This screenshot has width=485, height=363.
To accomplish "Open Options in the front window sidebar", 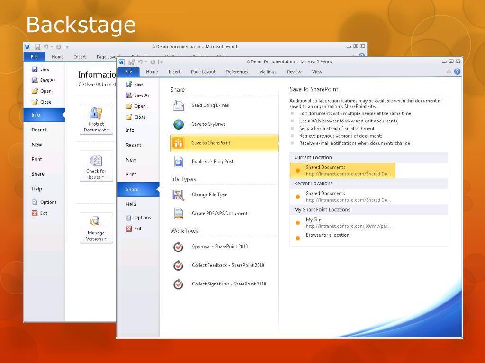I will pyautogui.click(x=138, y=217).
